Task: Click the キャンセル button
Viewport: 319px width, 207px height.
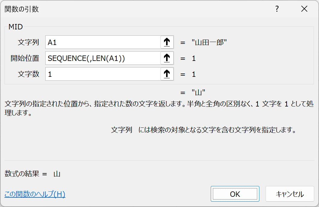Action: point(290,194)
